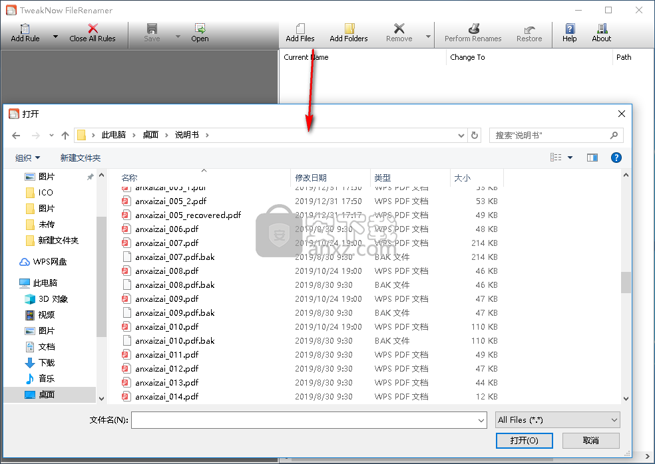Go up one folder level arrow

pyautogui.click(x=65, y=135)
